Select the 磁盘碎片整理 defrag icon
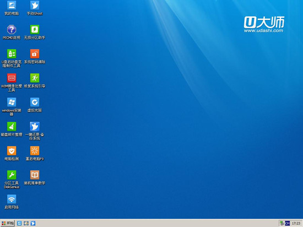Viewport: 303px width, 227px height. point(12,126)
